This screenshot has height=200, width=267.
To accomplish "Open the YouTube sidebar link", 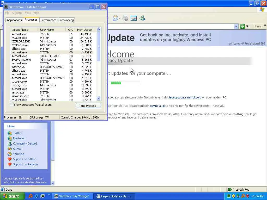I will coord(19,154).
